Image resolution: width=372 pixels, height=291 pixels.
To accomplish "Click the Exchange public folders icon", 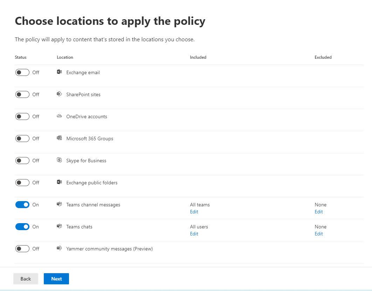I will [x=59, y=183].
